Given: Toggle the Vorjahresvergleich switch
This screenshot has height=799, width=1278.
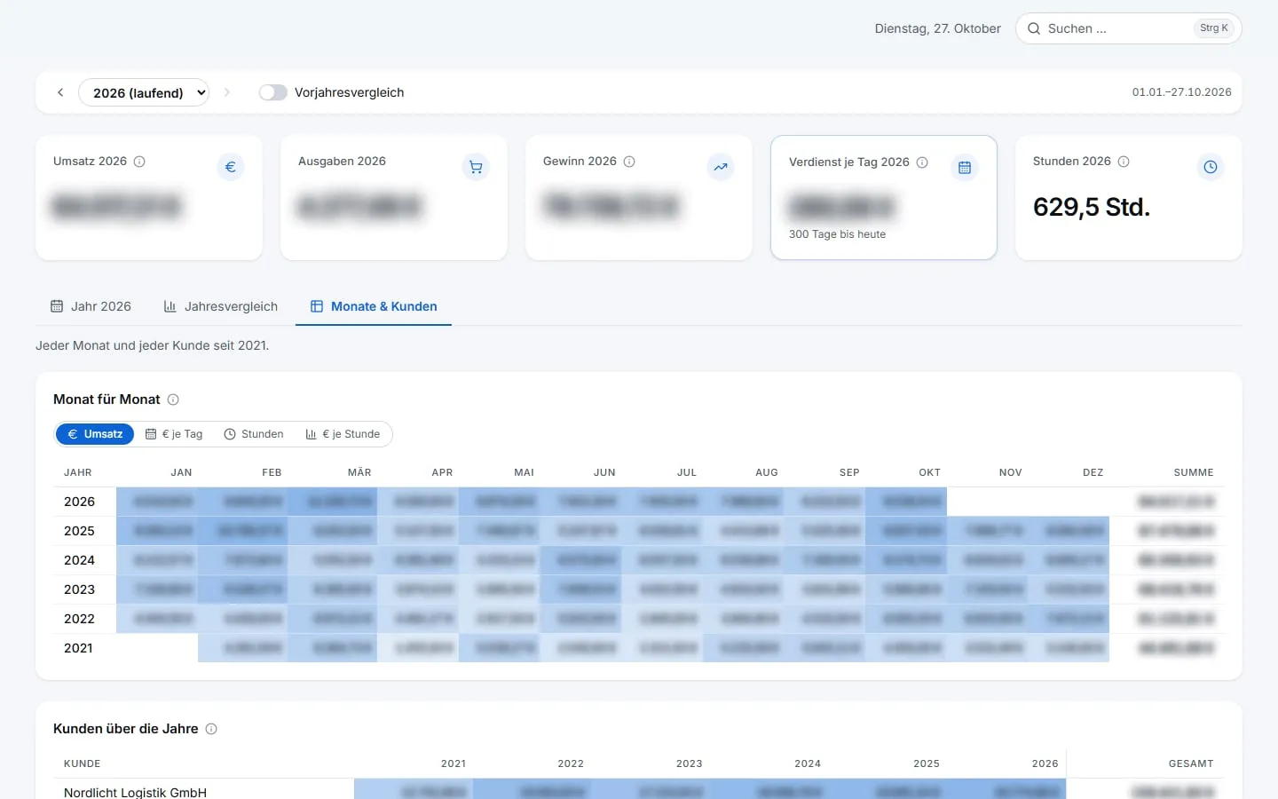Looking at the screenshot, I should click(x=273, y=92).
